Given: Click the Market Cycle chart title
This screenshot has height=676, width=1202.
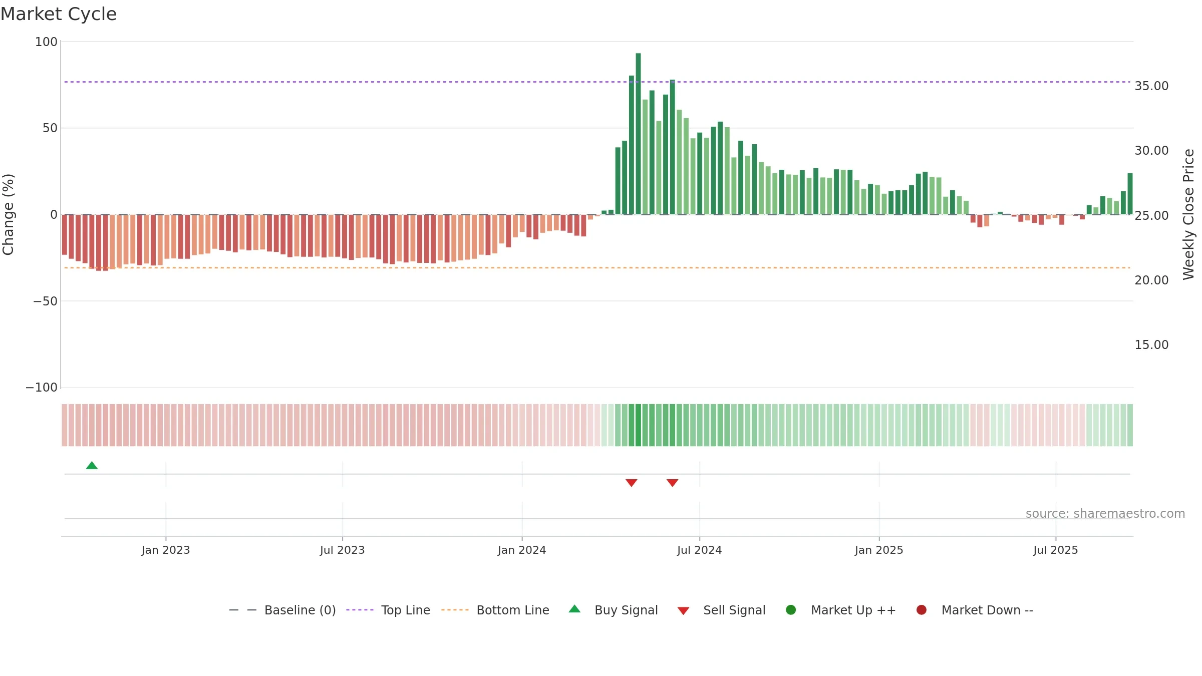Looking at the screenshot, I should click(59, 14).
